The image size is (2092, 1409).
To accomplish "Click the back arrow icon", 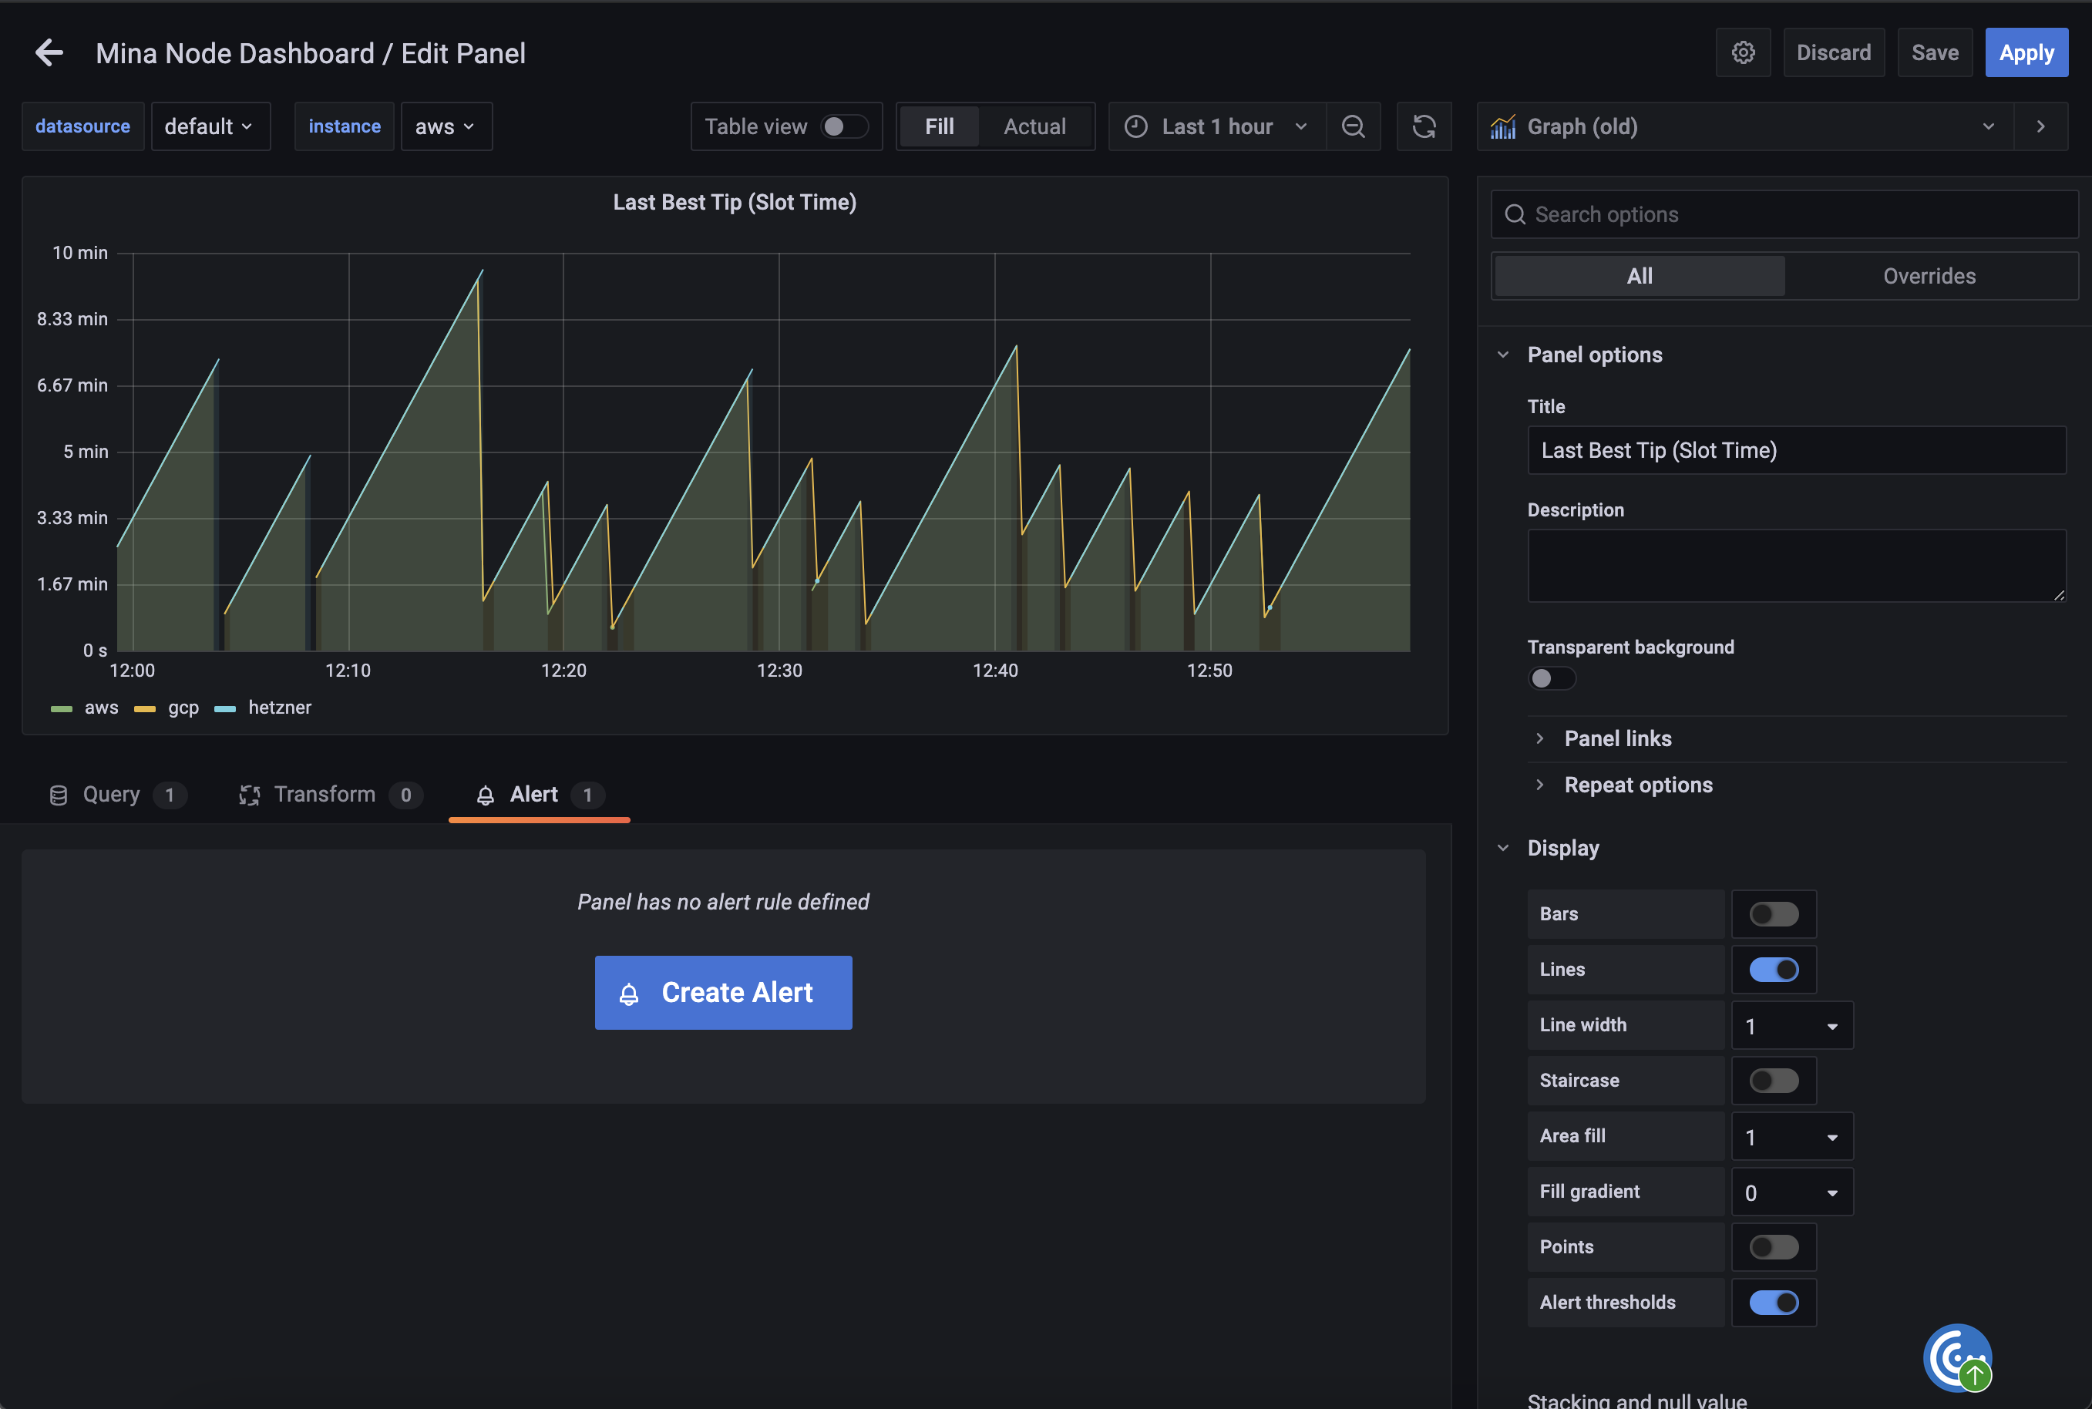I will pos(49,53).
